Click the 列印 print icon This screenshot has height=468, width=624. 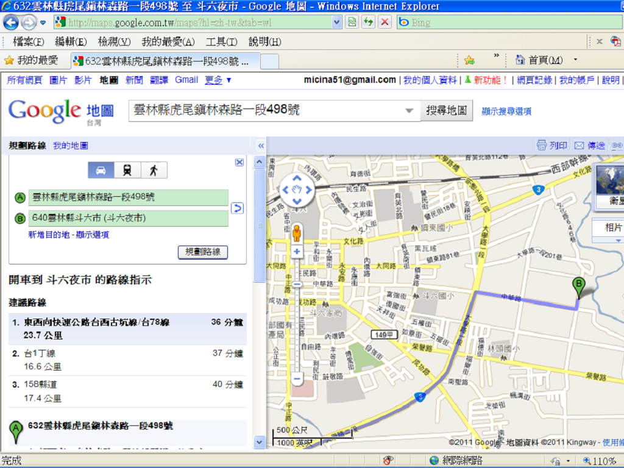click(x=541, y=145)
